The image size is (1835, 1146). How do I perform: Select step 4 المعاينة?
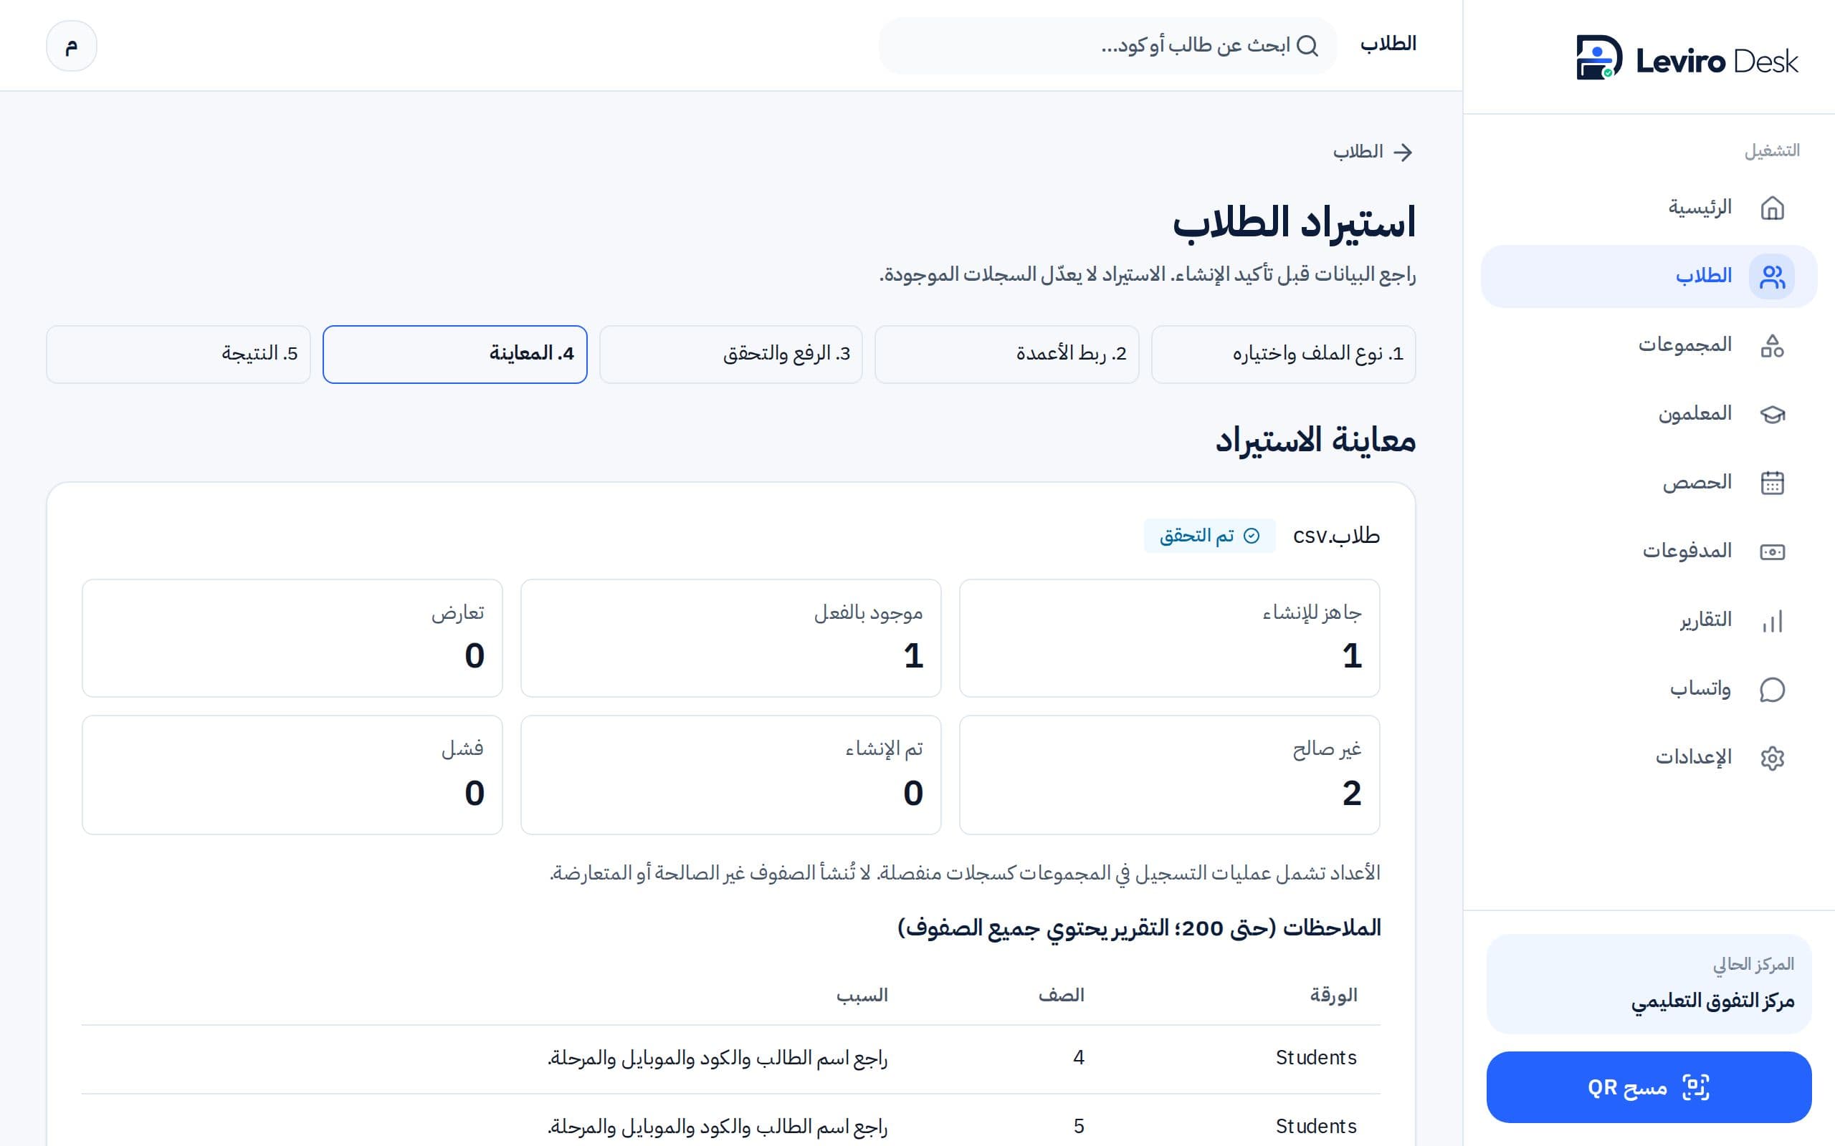455,354
